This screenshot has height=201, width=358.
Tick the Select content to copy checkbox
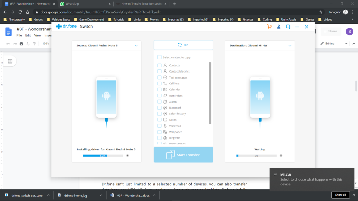(159, 57)
